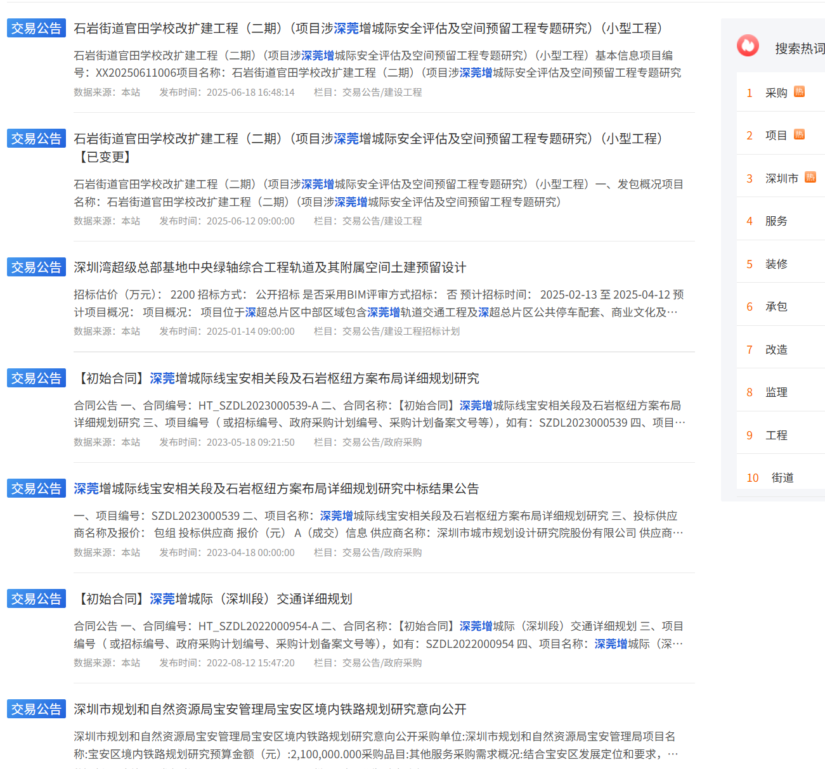Click 栏目 交易公告/建设工程招标计划 text
This screenshot has height=769, width=825.
(387, 332)
